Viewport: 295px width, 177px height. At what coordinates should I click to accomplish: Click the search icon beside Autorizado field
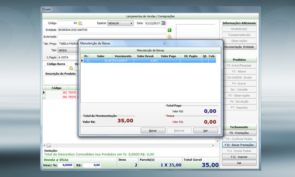[169, 37]
